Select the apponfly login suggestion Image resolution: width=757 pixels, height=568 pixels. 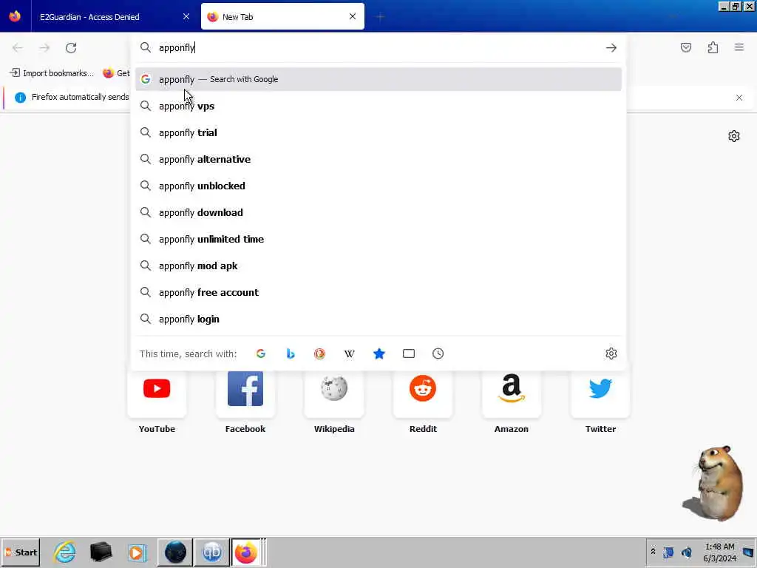pos(378,319)
